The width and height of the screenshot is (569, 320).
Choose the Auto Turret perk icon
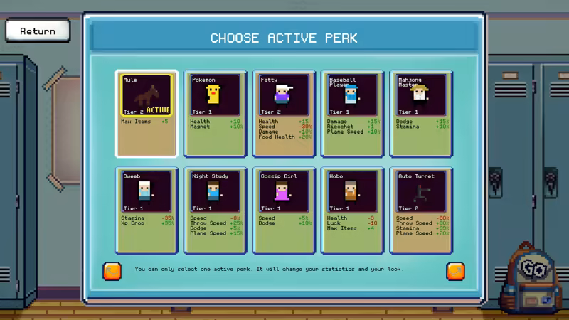(421, 191)
